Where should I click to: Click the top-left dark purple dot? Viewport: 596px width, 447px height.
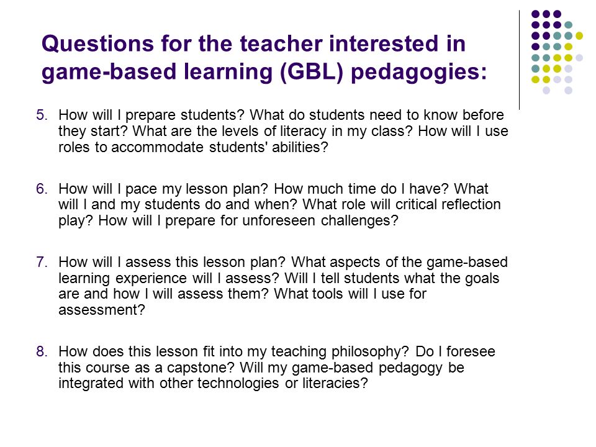coord(535,14)
